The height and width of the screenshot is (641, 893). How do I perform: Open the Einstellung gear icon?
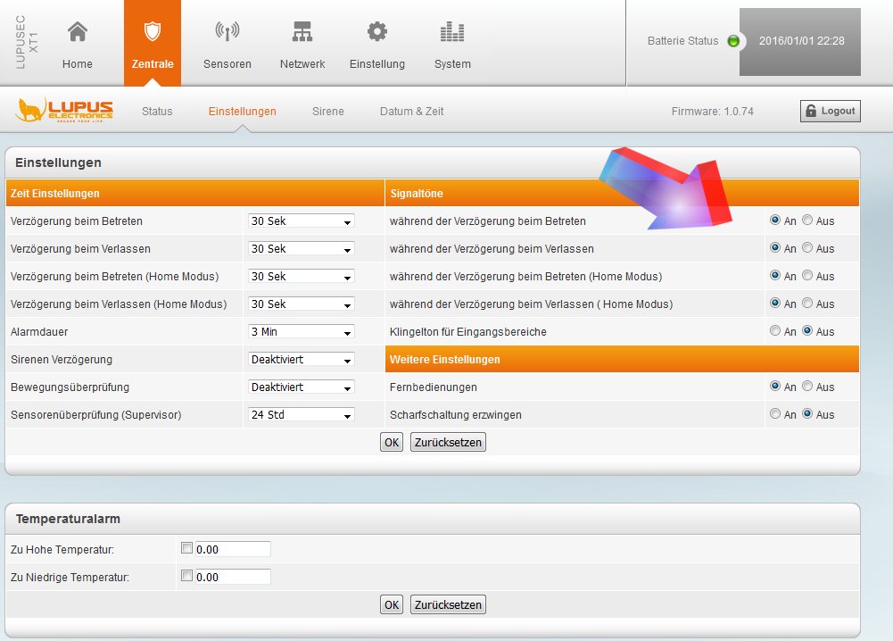[377, 33]
